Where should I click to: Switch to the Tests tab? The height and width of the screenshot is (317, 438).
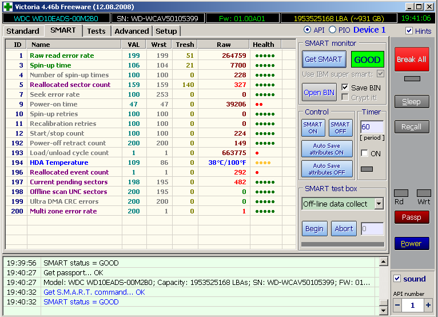96,31
